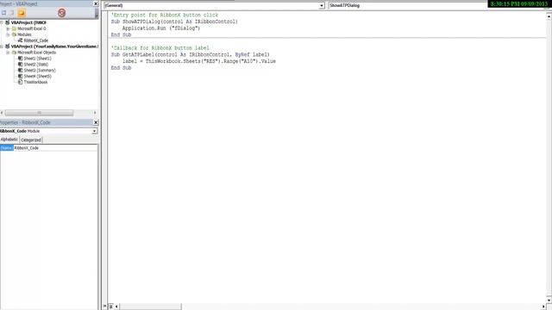Screen dimensions: 552x310
Task: Click the RibbonX_Code name property value field
Action: pos(55,148)
